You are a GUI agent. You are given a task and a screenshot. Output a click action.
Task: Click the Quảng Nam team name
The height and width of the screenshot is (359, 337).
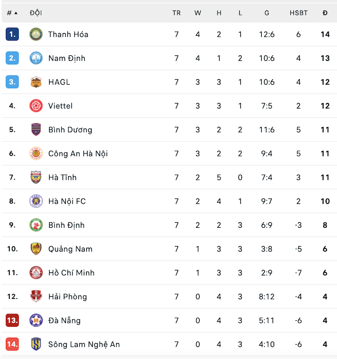[x=70, y=249]
